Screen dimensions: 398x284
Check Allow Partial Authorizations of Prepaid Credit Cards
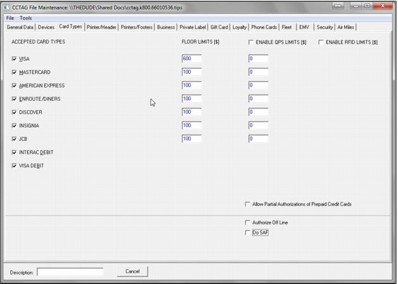coord(247,204)
